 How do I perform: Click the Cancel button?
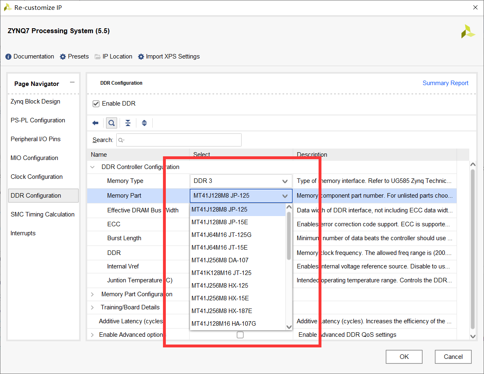pyautogui.click(x=453, y=357)
